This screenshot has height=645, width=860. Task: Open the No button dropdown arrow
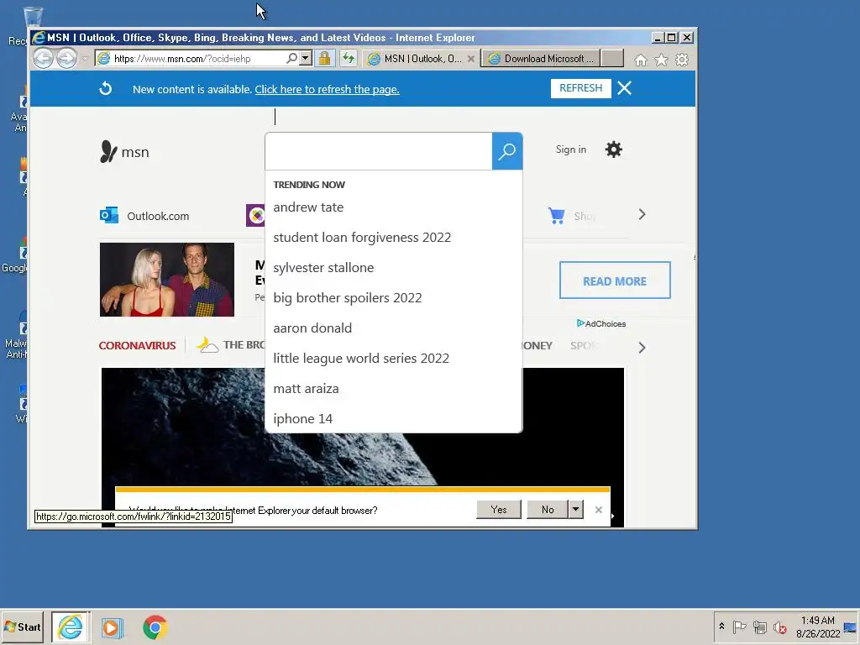click(x=575, y=510)
